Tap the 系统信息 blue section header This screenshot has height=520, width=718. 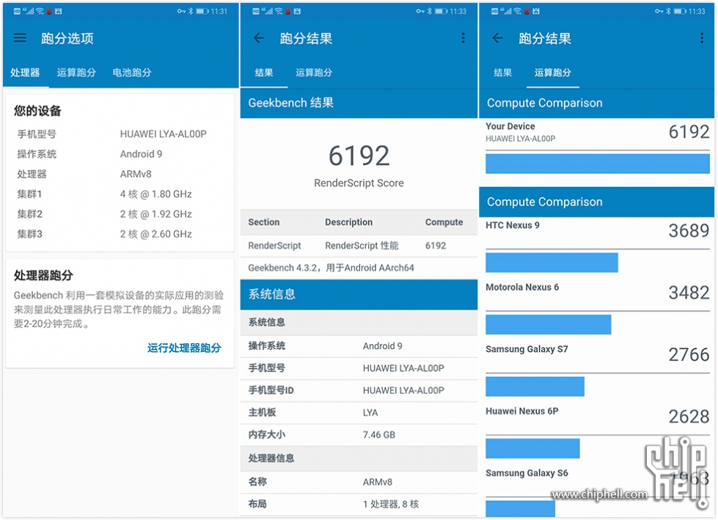[x=359, y=294]
